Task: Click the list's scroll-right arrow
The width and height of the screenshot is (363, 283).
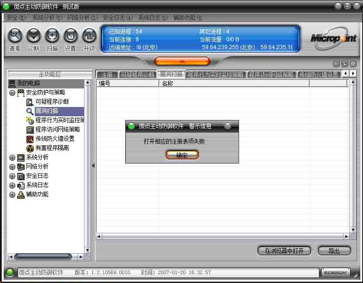Action: (x=346, y=236)
